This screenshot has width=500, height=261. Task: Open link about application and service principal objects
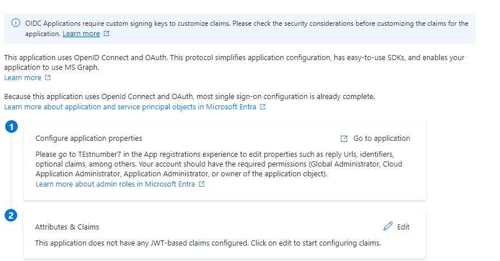tap(130, 107)
